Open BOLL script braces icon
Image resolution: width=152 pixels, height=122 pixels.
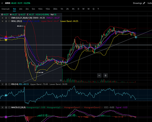point(9,21)
